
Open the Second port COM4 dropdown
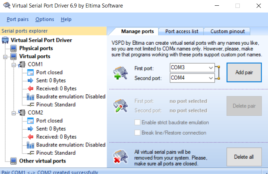[192, 78]
